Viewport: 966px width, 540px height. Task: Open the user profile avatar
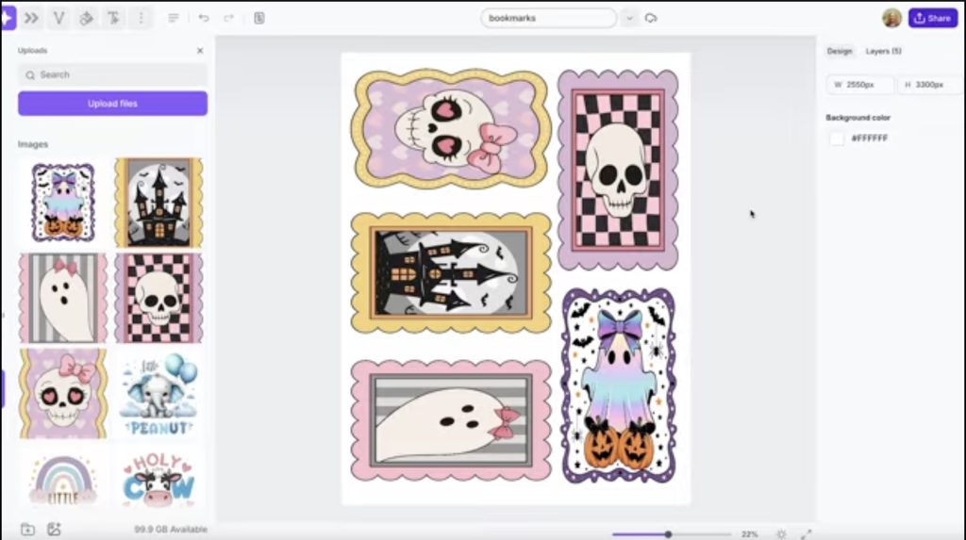891,18
